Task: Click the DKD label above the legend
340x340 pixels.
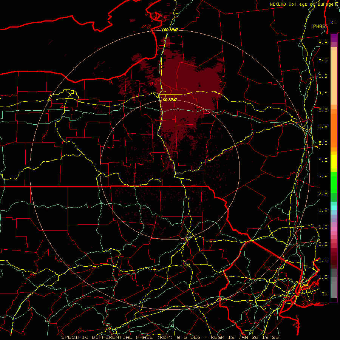Action: pos(332,23)
